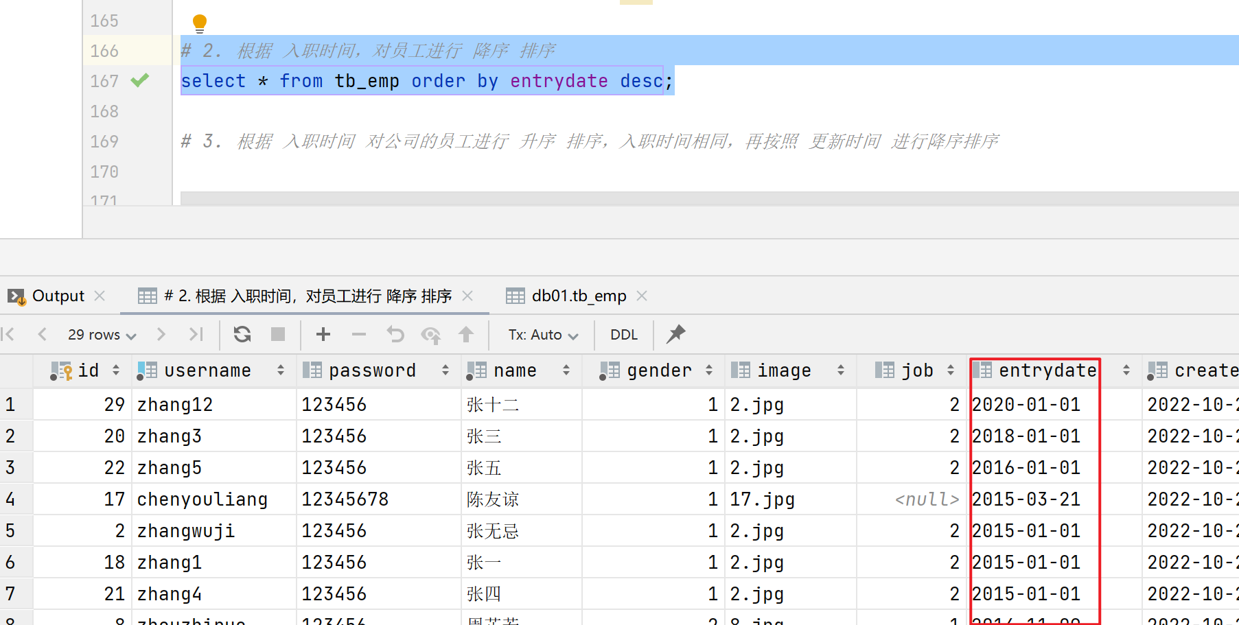Screen dimensions: 1239x625
Task: Click the green checkmark beside line 167
Action: [140, 80]
